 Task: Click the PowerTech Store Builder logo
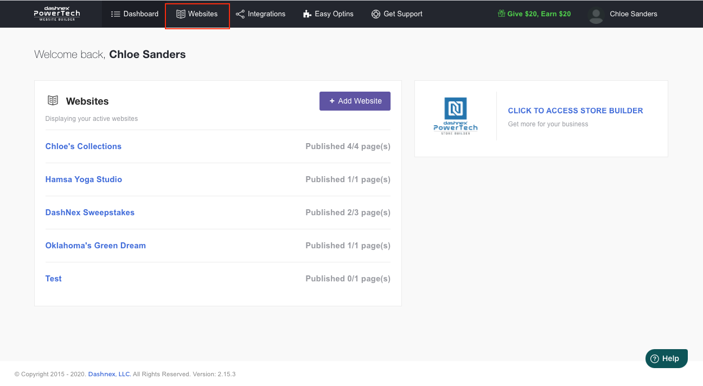pyautogui.click(x=456, y=116)
